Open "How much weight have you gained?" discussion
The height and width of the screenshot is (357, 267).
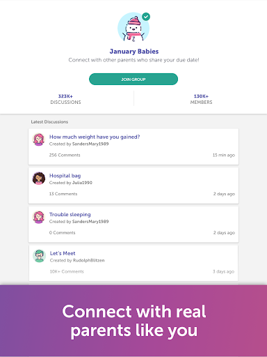point(95,137)
